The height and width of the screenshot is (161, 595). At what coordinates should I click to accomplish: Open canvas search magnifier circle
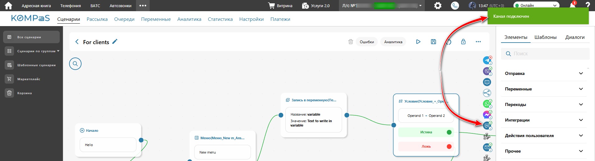(75, 64)
